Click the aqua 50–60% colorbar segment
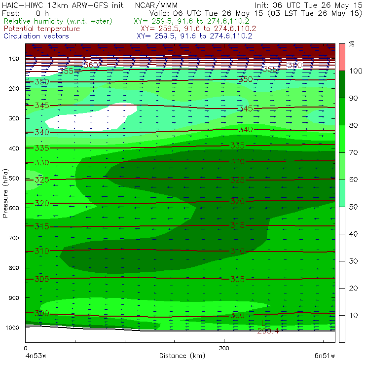This screenshot has width=365, height=365. (342, 193)
